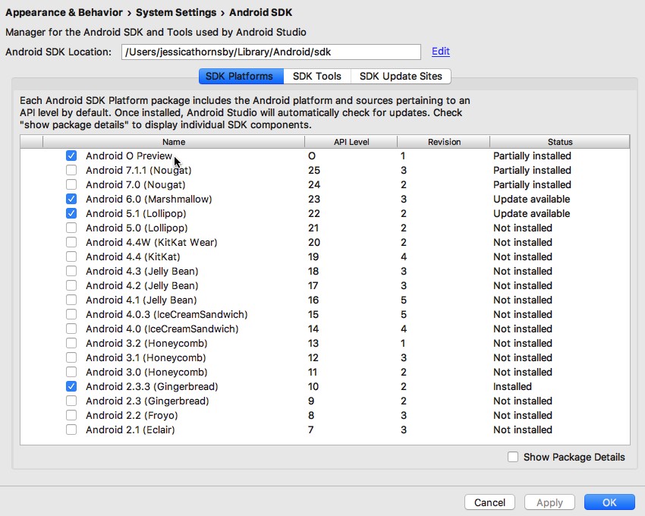Sort by the API Level column header

point(351,142)
